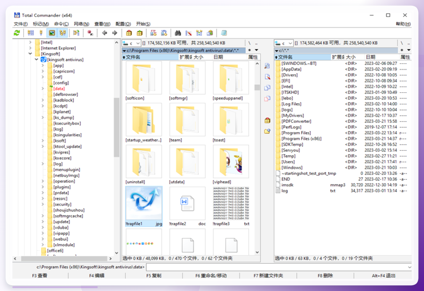Click the unpack files toolbar icon
424x291 pixels.
click(x=140, y=33)
